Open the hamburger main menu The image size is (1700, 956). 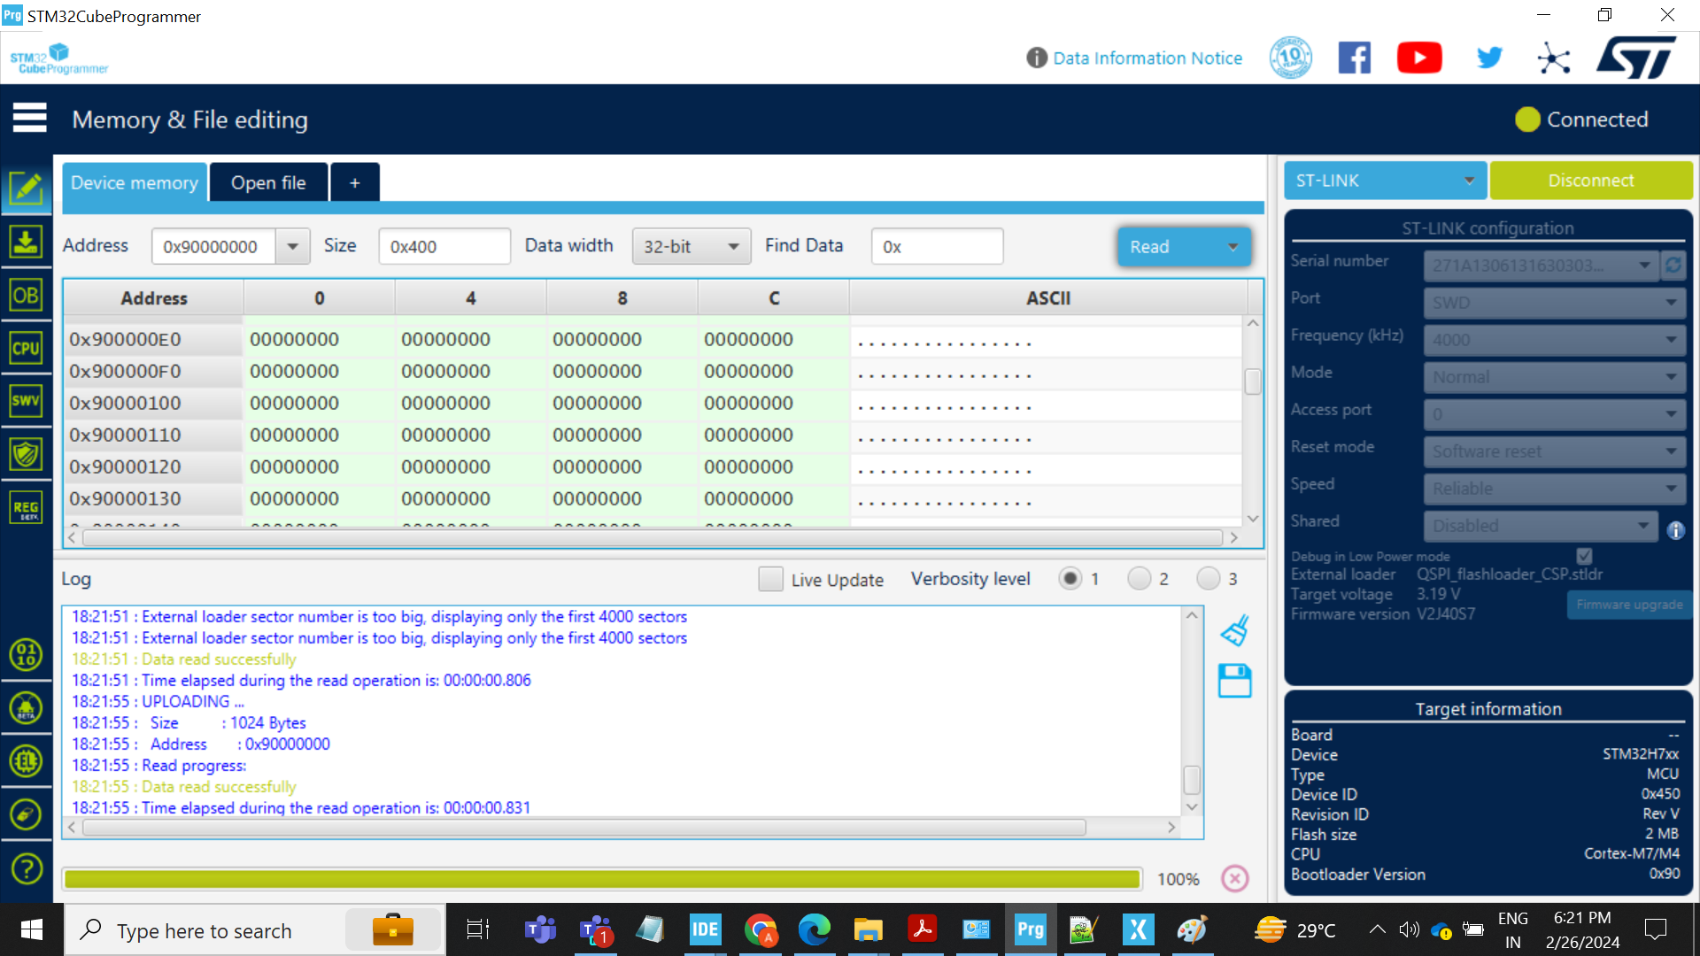click(x=29, y=118)
